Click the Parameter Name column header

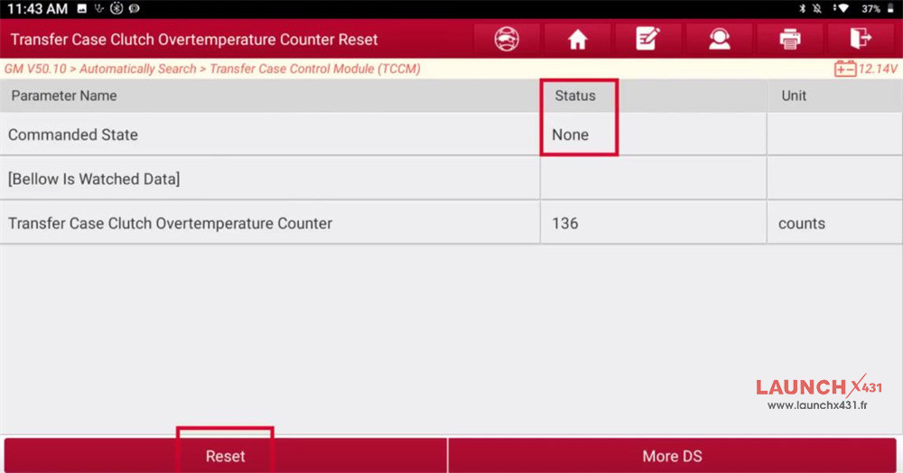click(64, 96)
